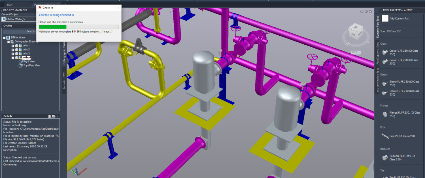Click 'File creator: Andrew Manze' line

click(x=20, y=143)
